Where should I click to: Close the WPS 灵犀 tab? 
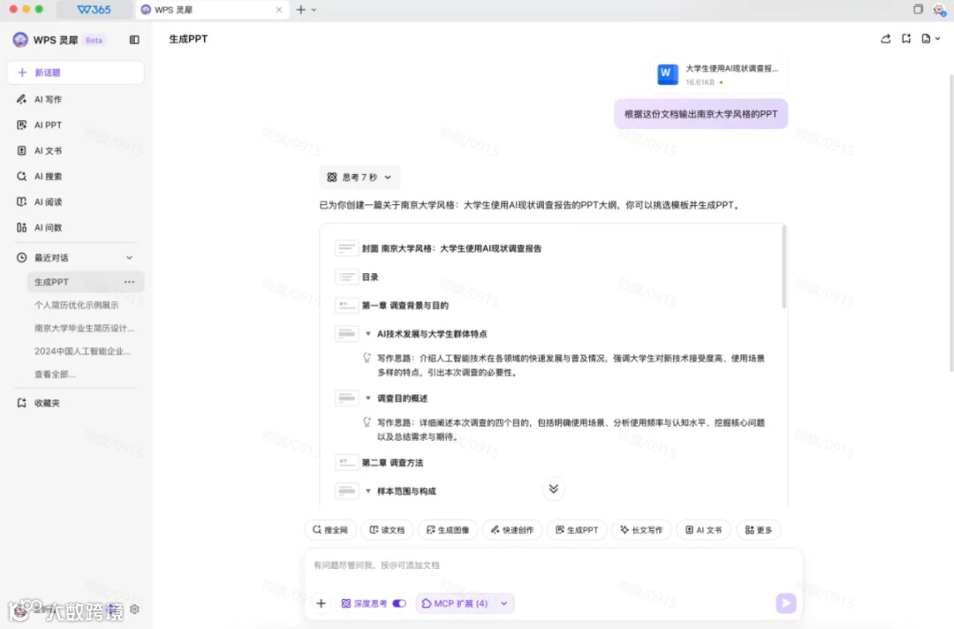(278, 10)
